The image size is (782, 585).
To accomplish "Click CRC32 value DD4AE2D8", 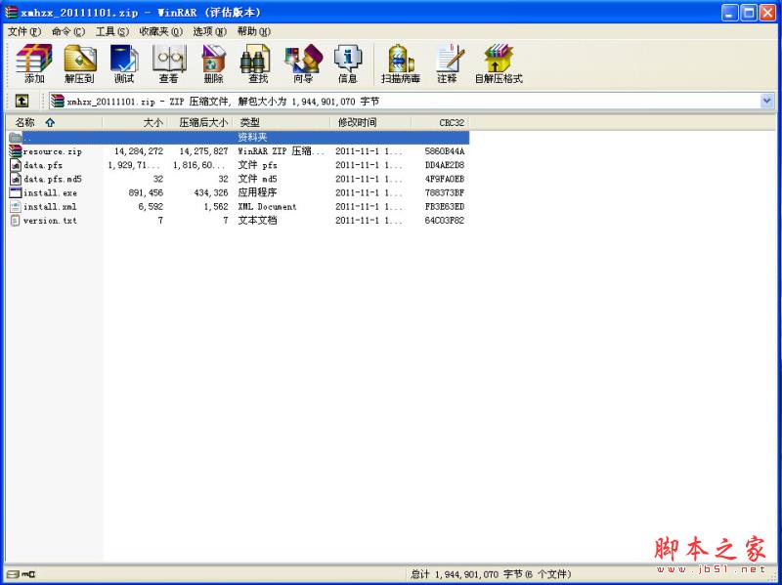I will [445, 165].
